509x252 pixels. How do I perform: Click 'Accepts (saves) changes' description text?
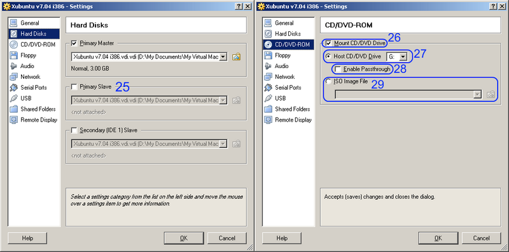(379, 197)
